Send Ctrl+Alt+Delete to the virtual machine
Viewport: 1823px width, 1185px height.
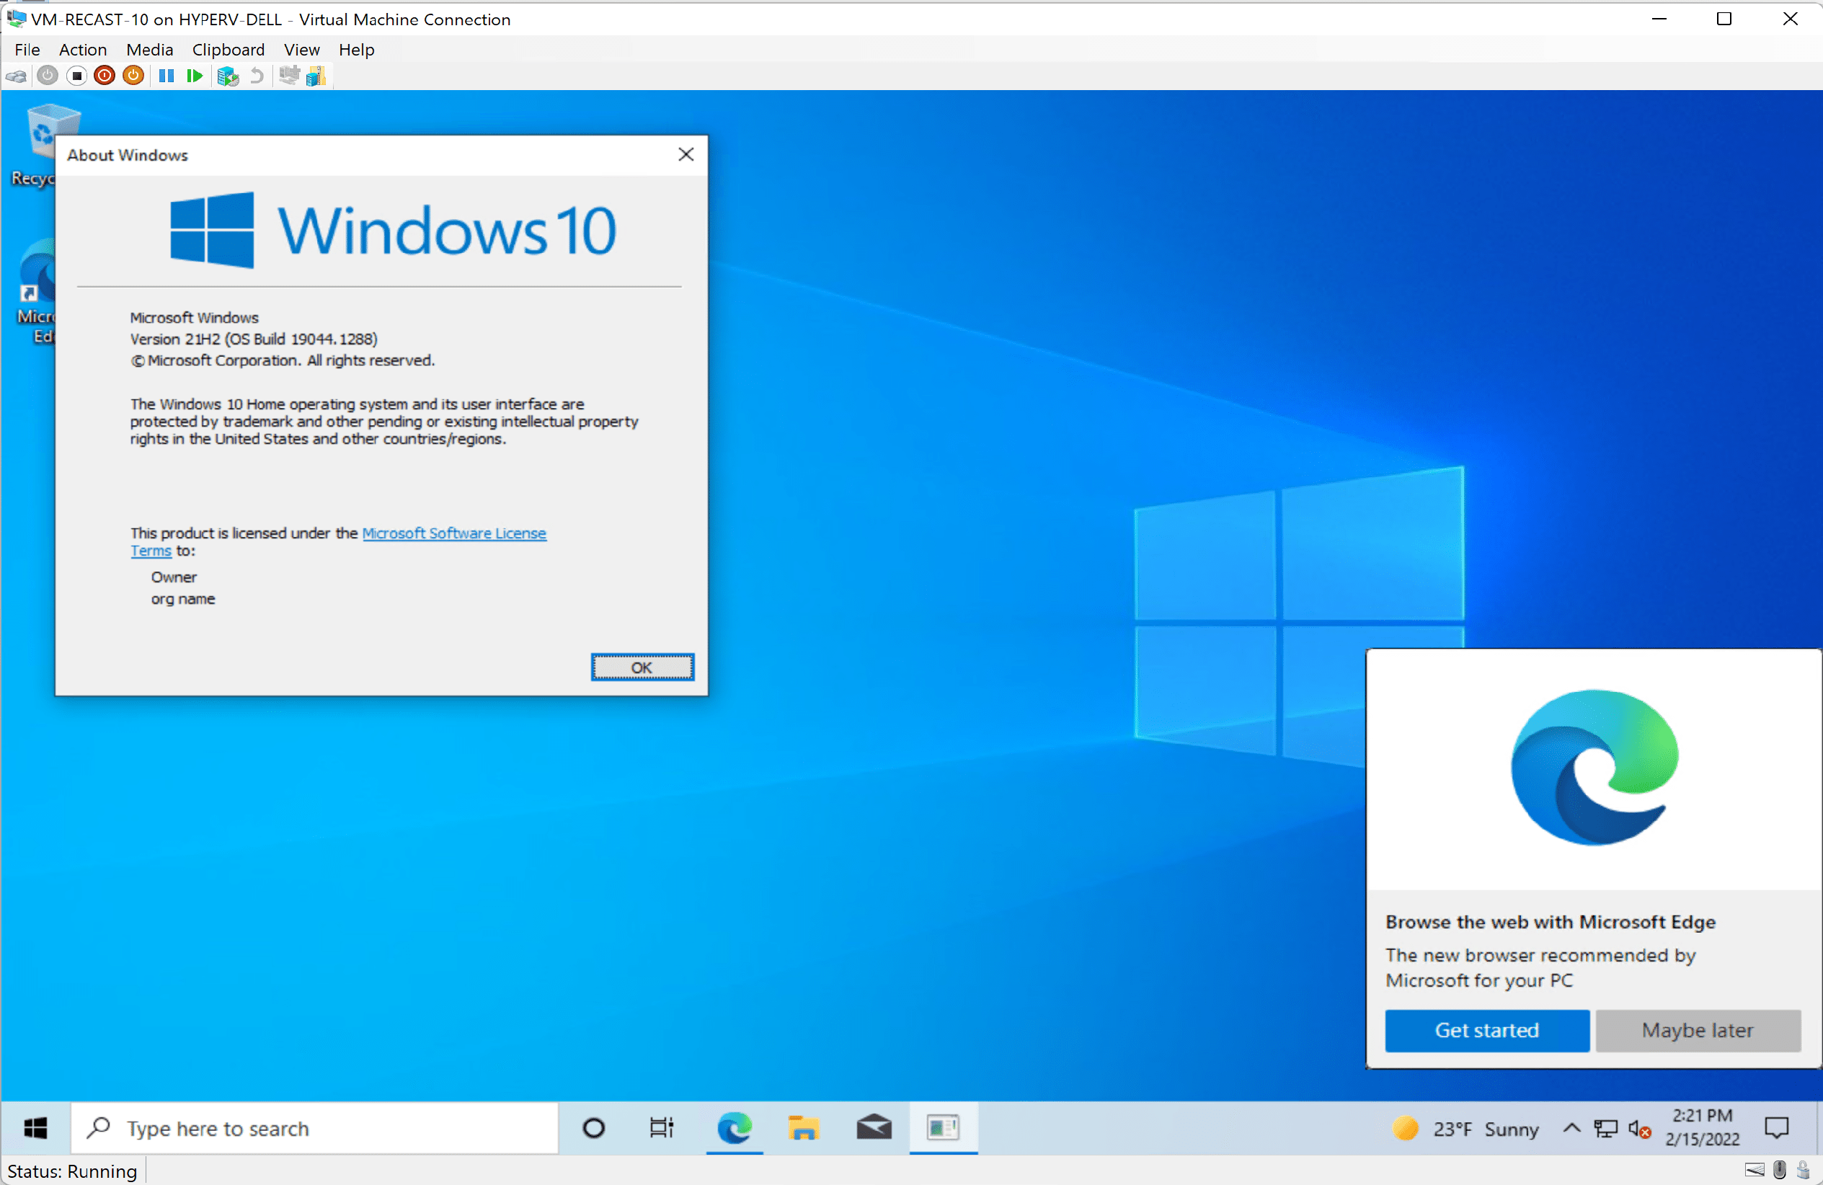pos(15,75)
